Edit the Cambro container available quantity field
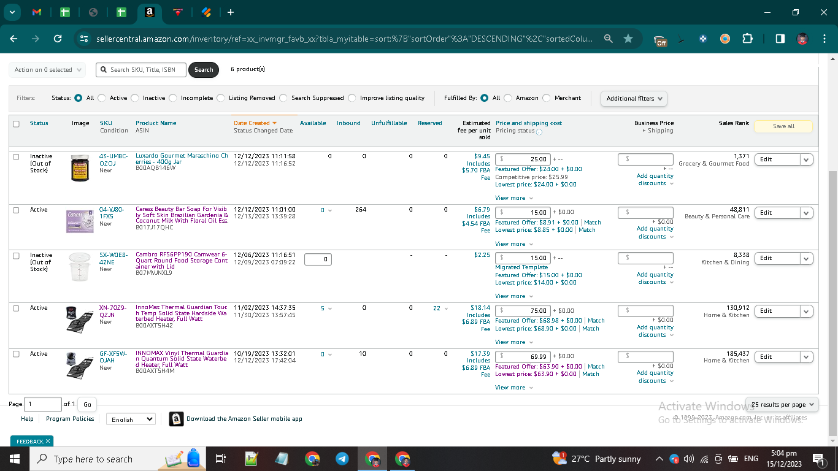Screen dimensions: 838x471 (x=318, y=259)
